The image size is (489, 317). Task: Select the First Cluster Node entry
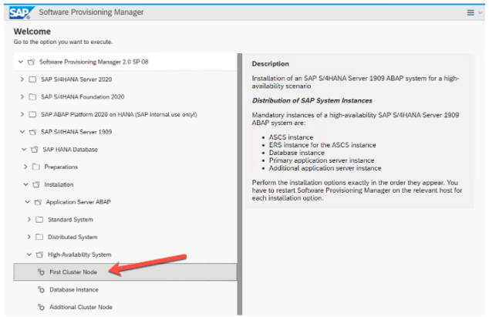click(x=71, y=272)
